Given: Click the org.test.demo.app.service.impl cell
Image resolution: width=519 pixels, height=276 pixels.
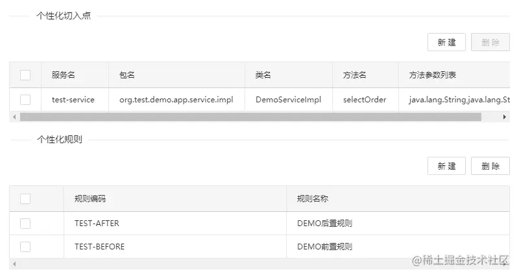Looking at the screenshot, I should coord(176,100).
